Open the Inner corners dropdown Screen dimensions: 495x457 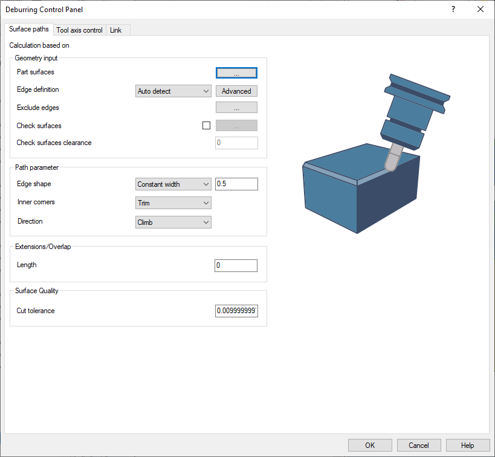173,203
